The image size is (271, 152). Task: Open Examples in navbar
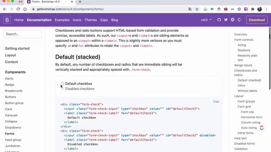[62, 20]
